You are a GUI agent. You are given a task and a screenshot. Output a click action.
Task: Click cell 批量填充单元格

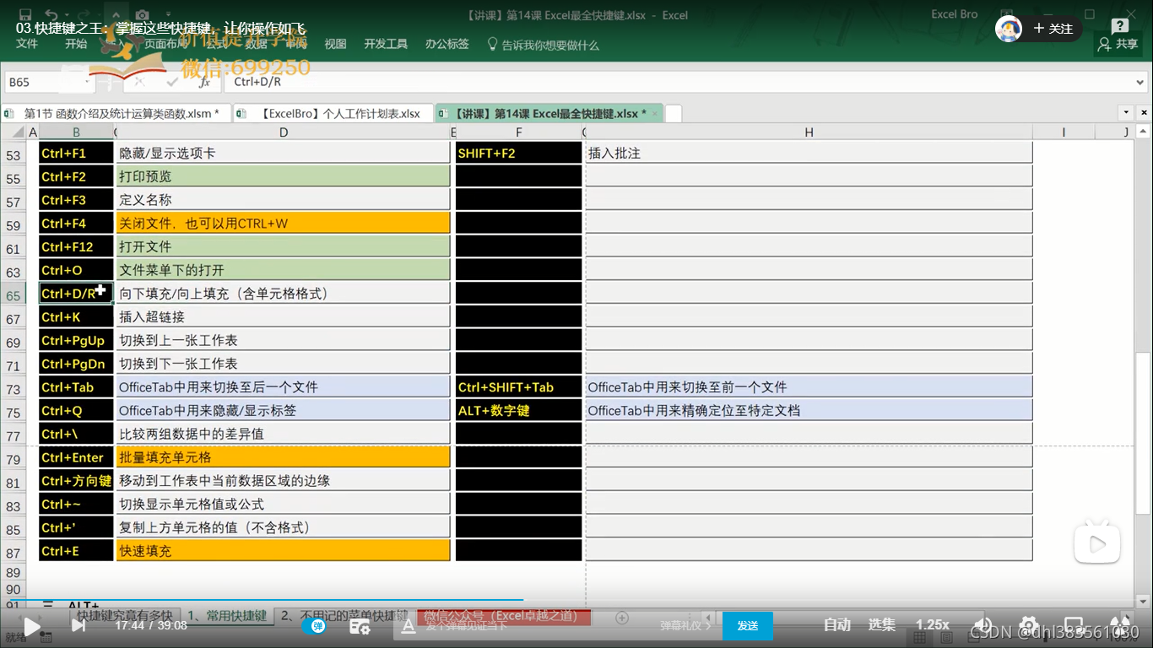pos(284,457)
